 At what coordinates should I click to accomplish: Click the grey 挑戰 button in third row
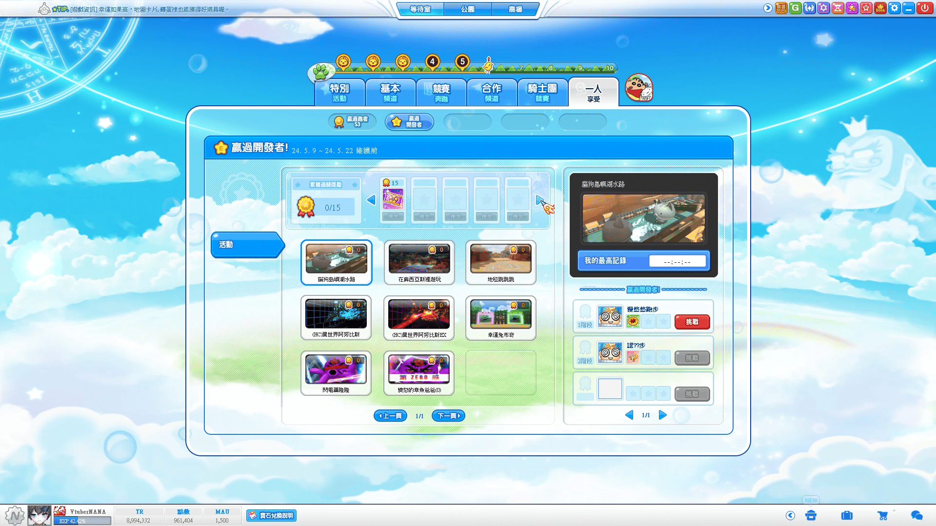(692, 394)
